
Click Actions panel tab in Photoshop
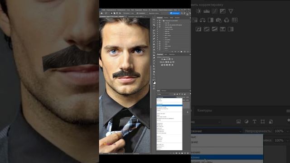(x=159, y=18)
